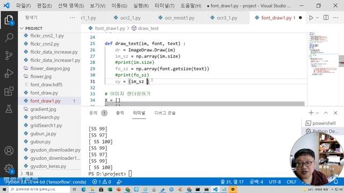Click the terminal prompt input area
The image size is (344, 193).
130,174
